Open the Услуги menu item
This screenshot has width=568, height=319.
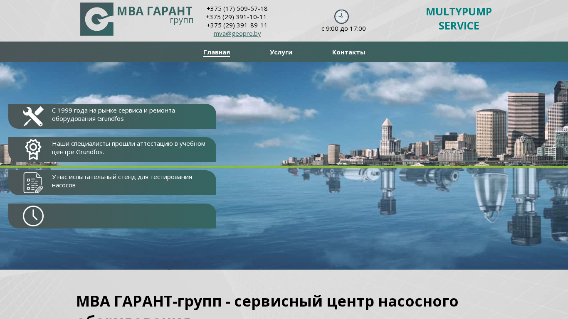(281, 52)
